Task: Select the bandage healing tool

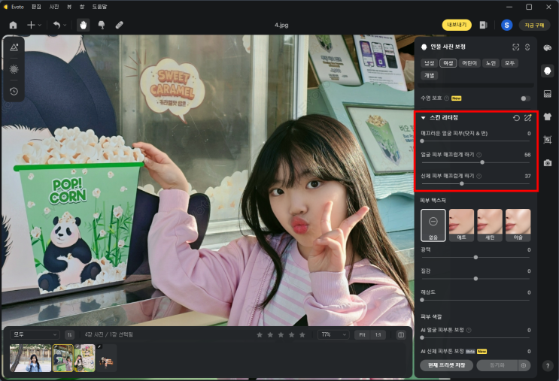Action: pos(120,25)
